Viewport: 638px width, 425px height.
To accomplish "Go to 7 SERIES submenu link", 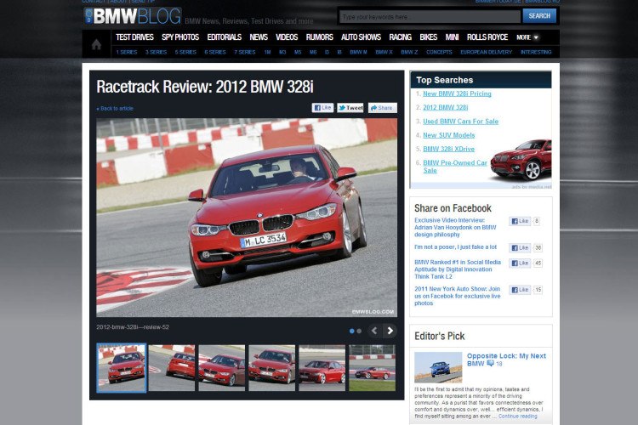I will [244, 52].
